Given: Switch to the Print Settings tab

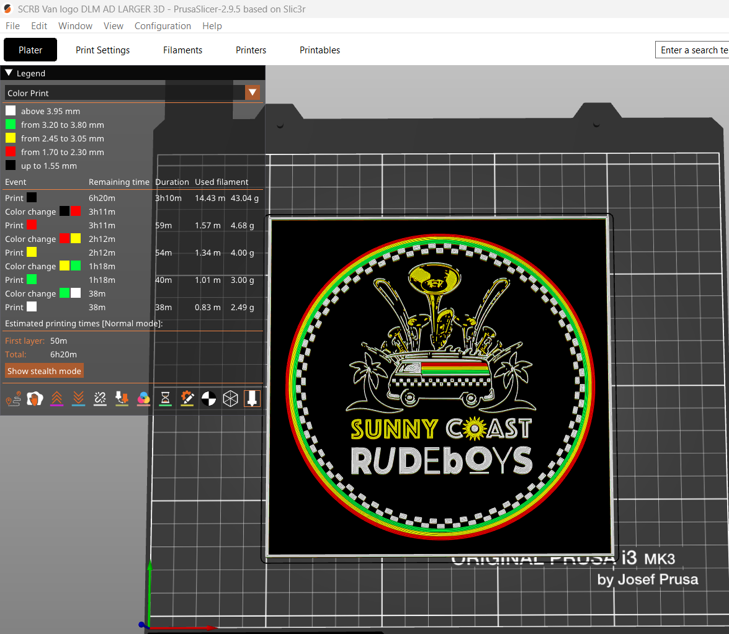Looking at the screenshot, I should click(103, 50).
